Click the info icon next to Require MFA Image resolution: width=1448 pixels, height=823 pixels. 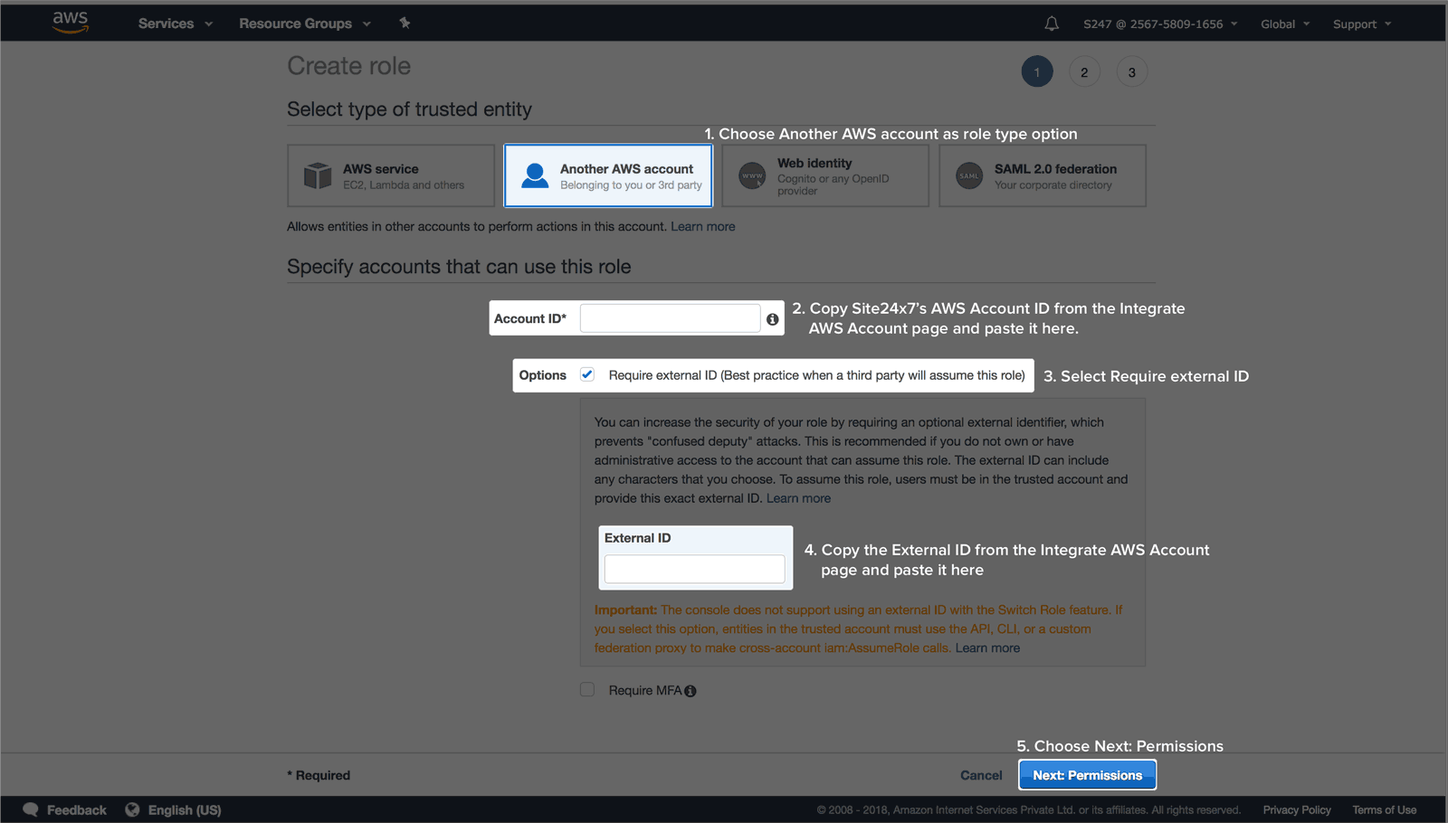pyautogui.click(x=691, y=690)
